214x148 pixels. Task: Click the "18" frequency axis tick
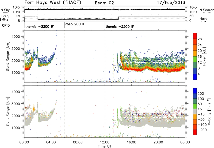pos(18,16)
